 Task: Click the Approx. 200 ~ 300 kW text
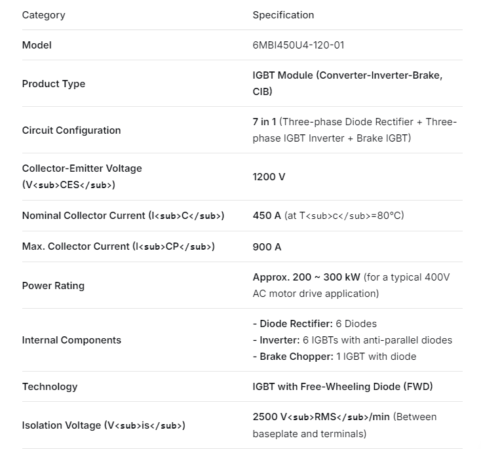click(306, 277)
